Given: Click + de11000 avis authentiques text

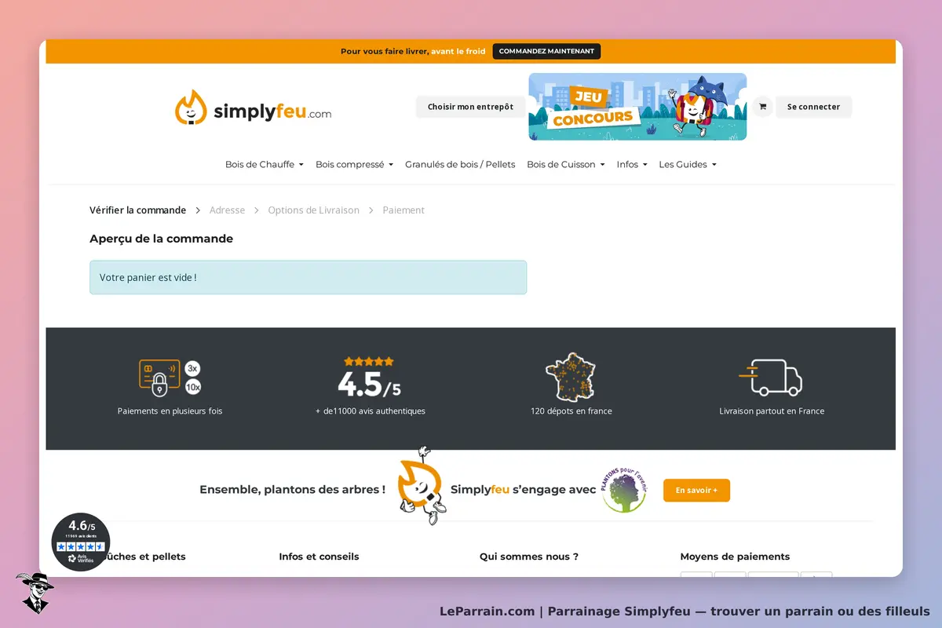Looking at the screenshot, I should (x=370, y=411).
